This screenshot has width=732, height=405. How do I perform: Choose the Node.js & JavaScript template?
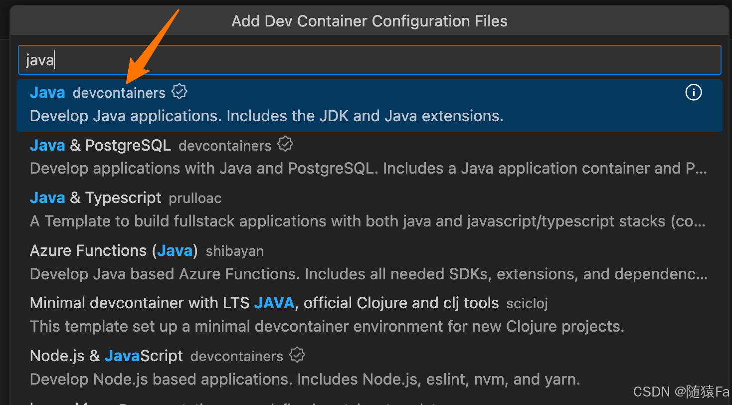tap(369, 369)
